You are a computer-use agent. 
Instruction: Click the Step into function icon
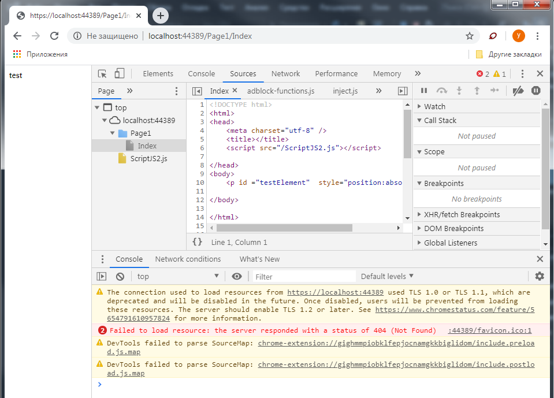point(459,91)
